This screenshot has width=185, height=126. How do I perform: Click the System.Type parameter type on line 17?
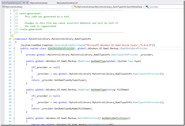[130, 61]
